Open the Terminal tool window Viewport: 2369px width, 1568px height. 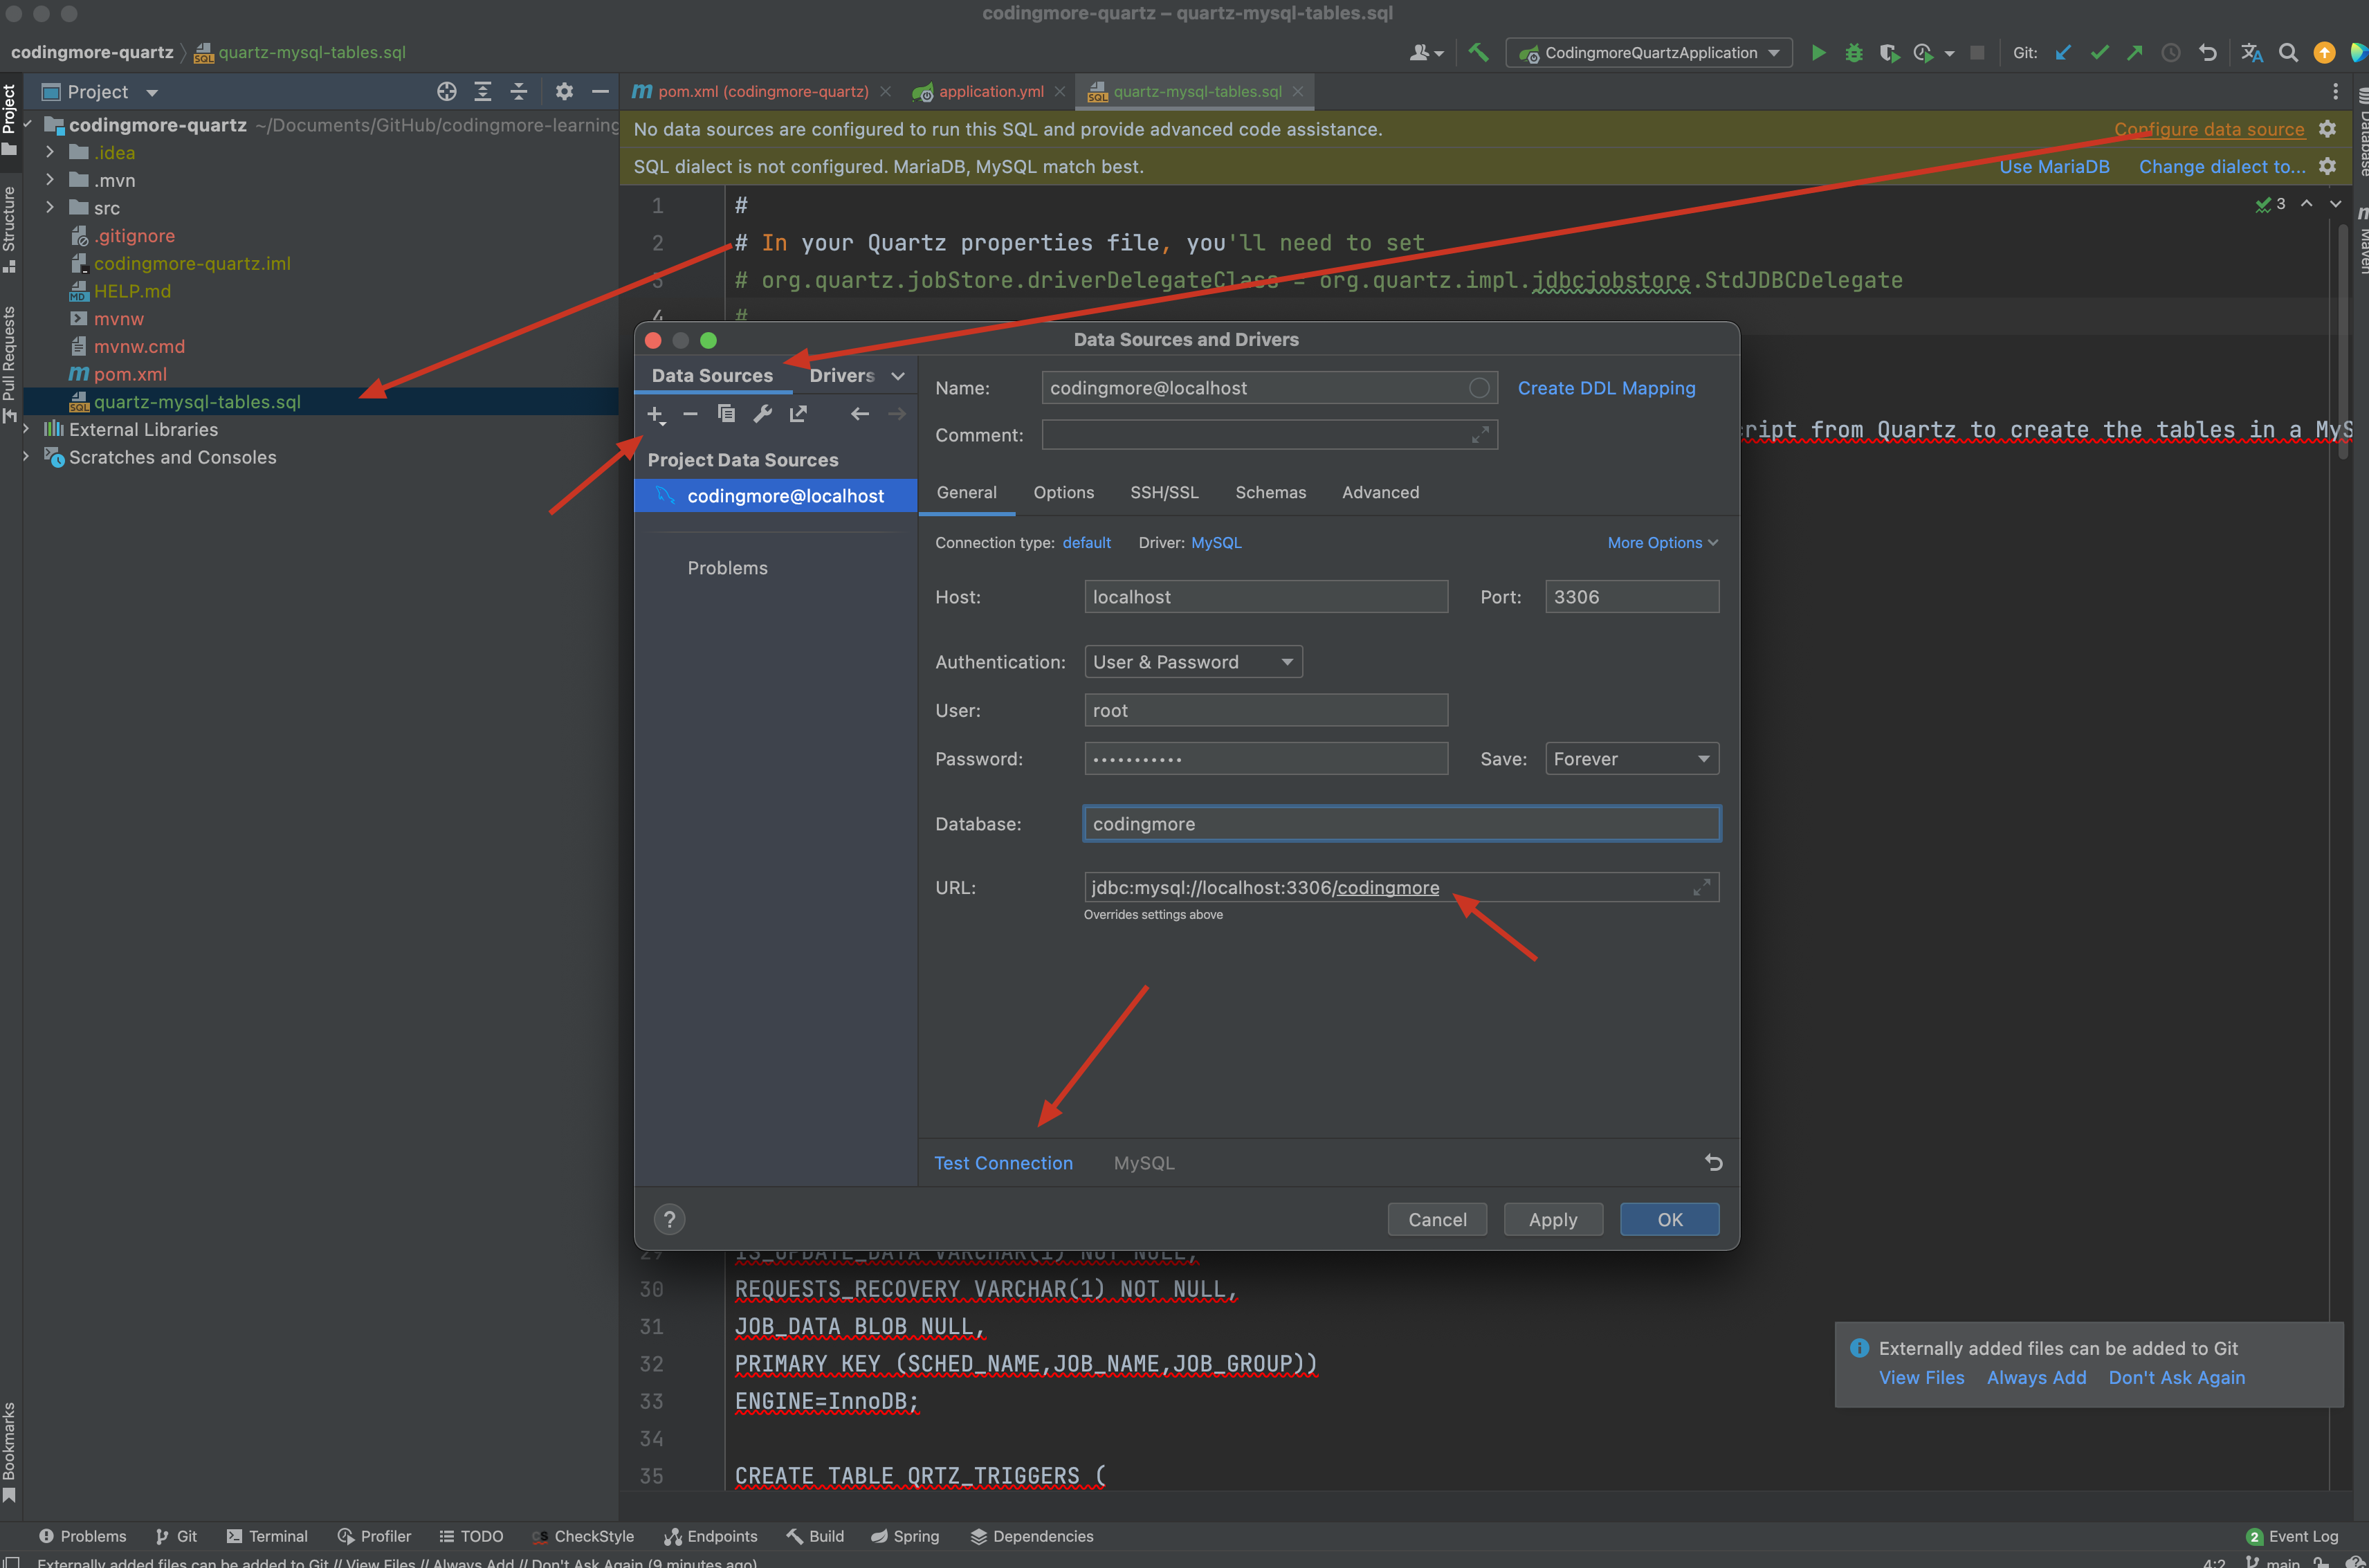coord(267,1536)
